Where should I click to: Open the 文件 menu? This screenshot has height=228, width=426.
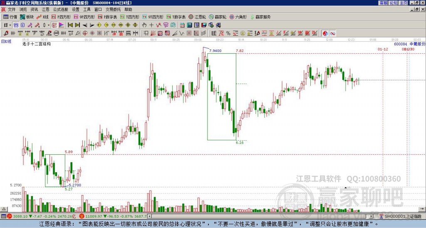12,10
